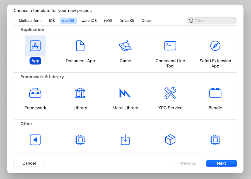Select the download arrow icon under Other
The width and height of the screenshot is (251, 179).
coord(125,140)
